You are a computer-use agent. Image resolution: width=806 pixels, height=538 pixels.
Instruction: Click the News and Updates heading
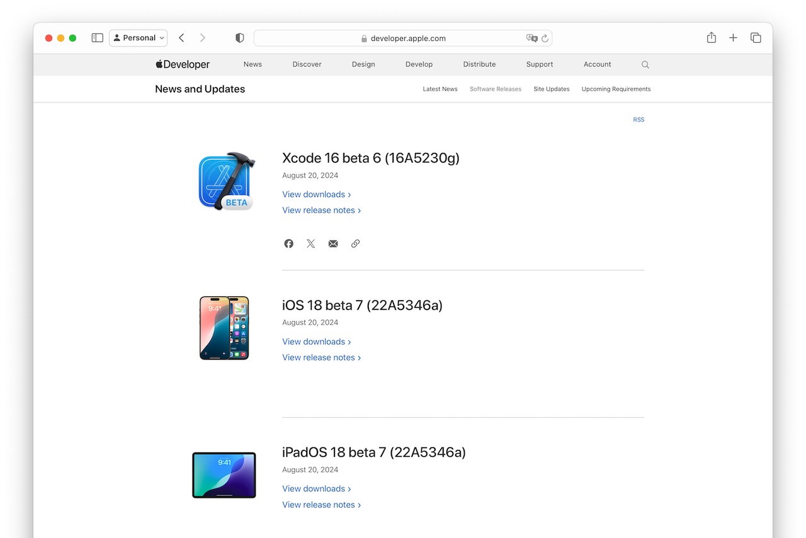tap(200, 89)
